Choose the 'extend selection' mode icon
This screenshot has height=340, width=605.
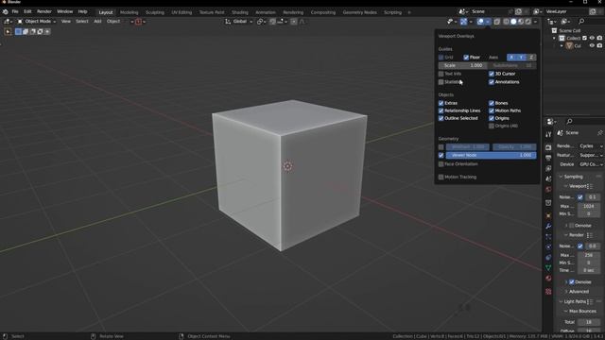[26, 31]
